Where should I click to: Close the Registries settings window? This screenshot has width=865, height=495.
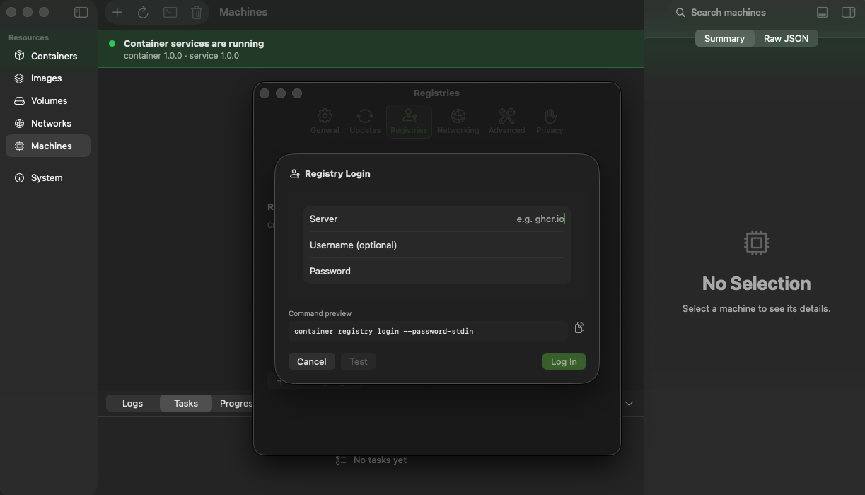tap(265, 93)
